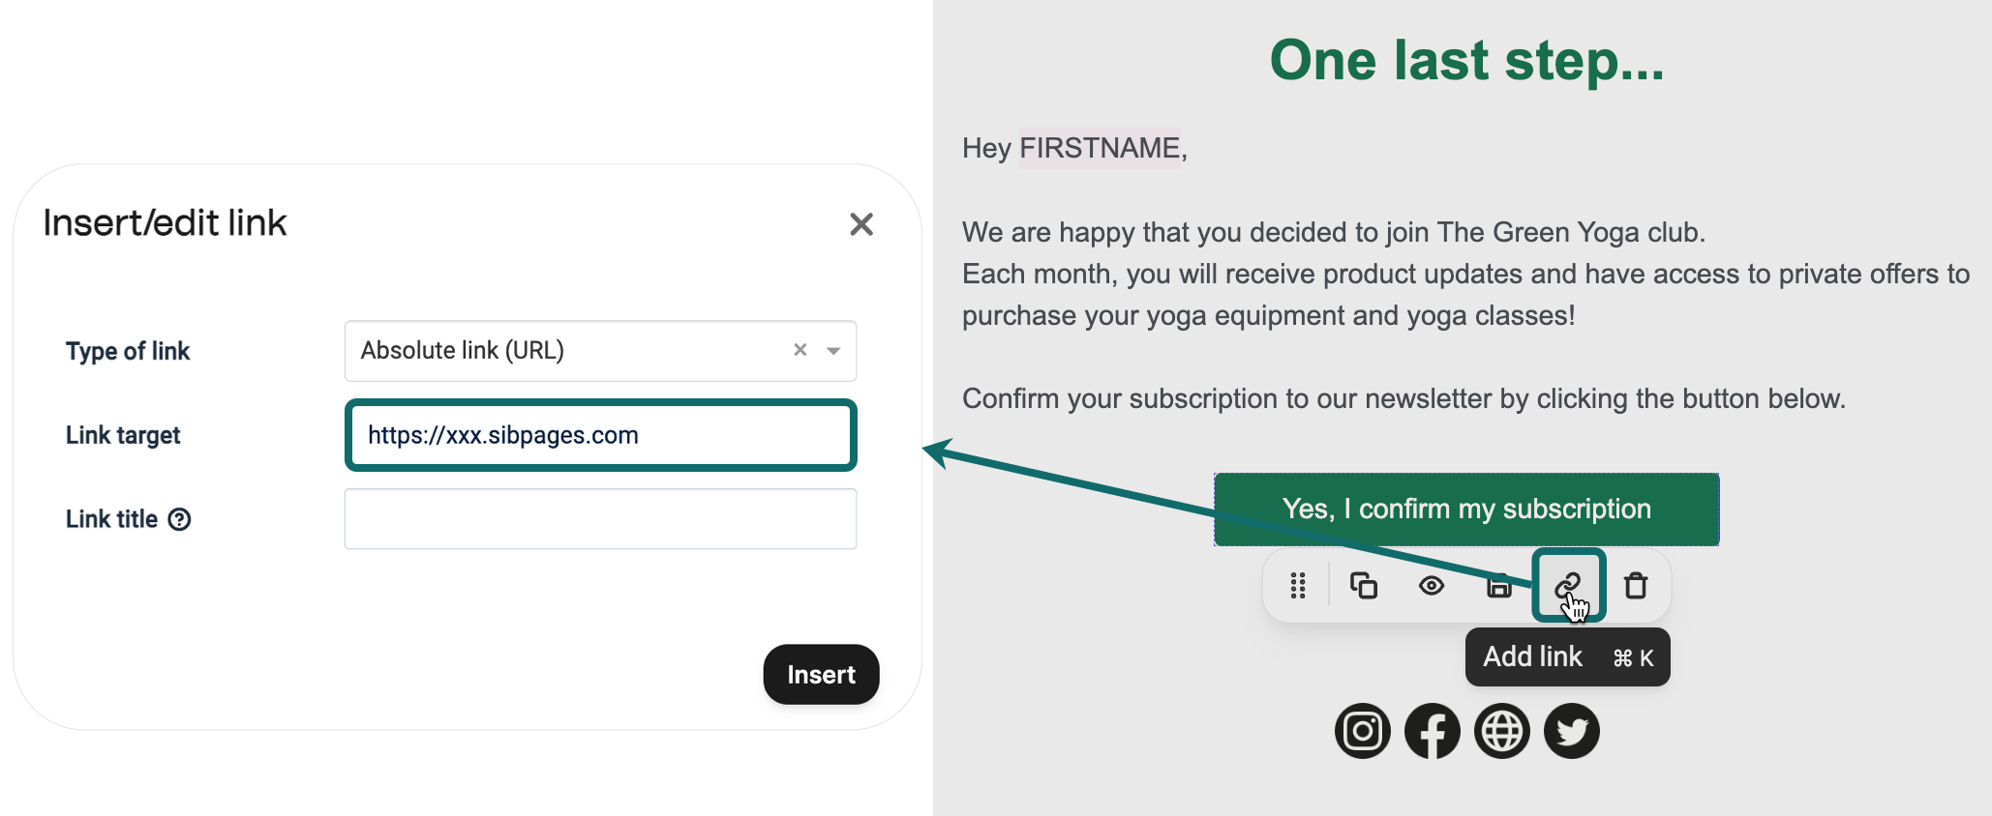Open the Facebook social icon
This screenshot has width=1992, height=816.
click(1432, 731)
